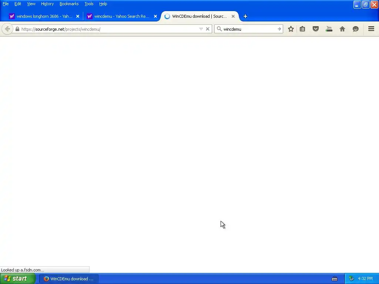Screen dimensions: 379x284
Task: Click the search box containing wincdemu
Action: [x=249, y=29]
